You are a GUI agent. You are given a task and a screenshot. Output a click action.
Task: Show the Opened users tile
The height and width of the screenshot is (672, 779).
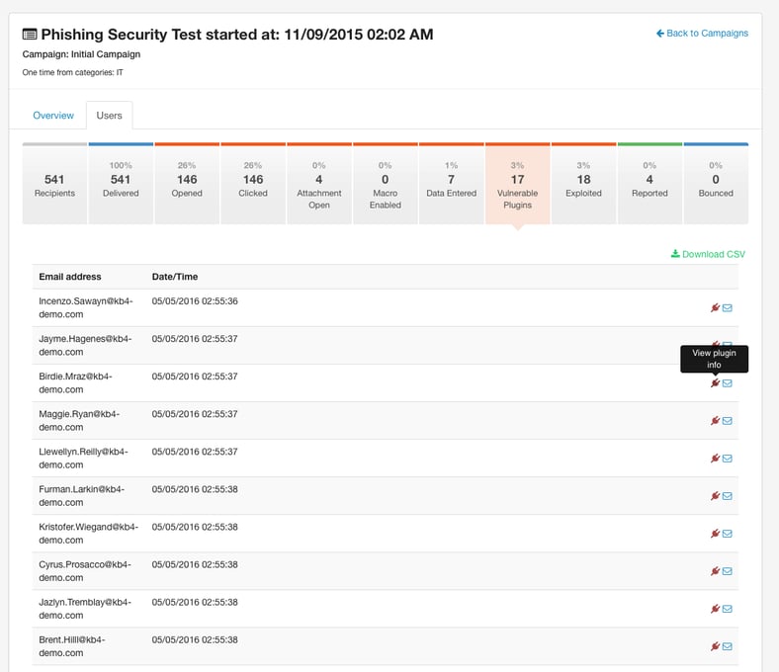pyautogui.click(x=187, y=183)
